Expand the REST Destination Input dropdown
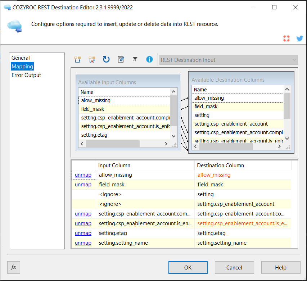 pyautogui.click(x=294, y=60)
